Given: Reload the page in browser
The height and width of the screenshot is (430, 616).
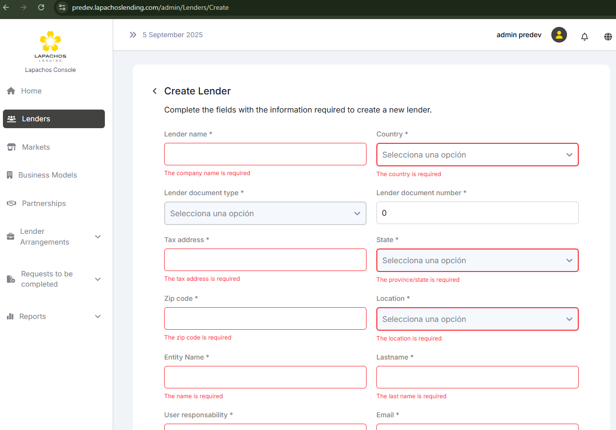Looking at the screenshot, I should [41, 7].
